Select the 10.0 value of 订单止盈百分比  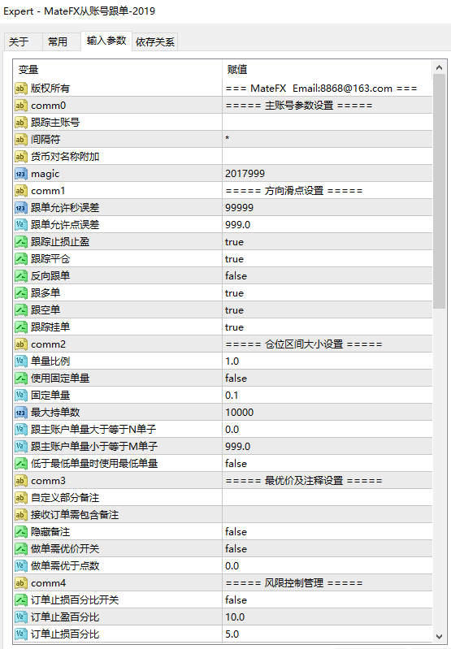tap(235, 617)
